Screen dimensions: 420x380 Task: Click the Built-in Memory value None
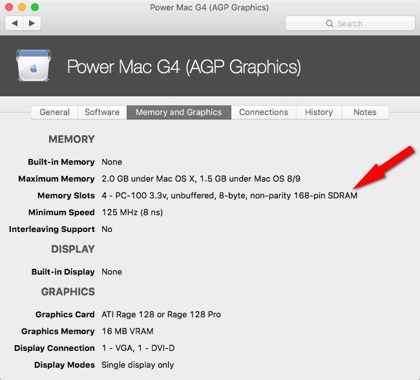coord(112,162)
